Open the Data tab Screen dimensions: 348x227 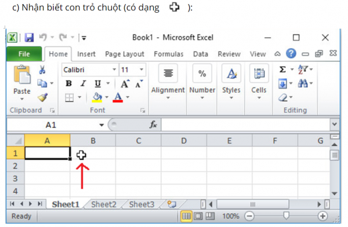[x=201, y=54]
